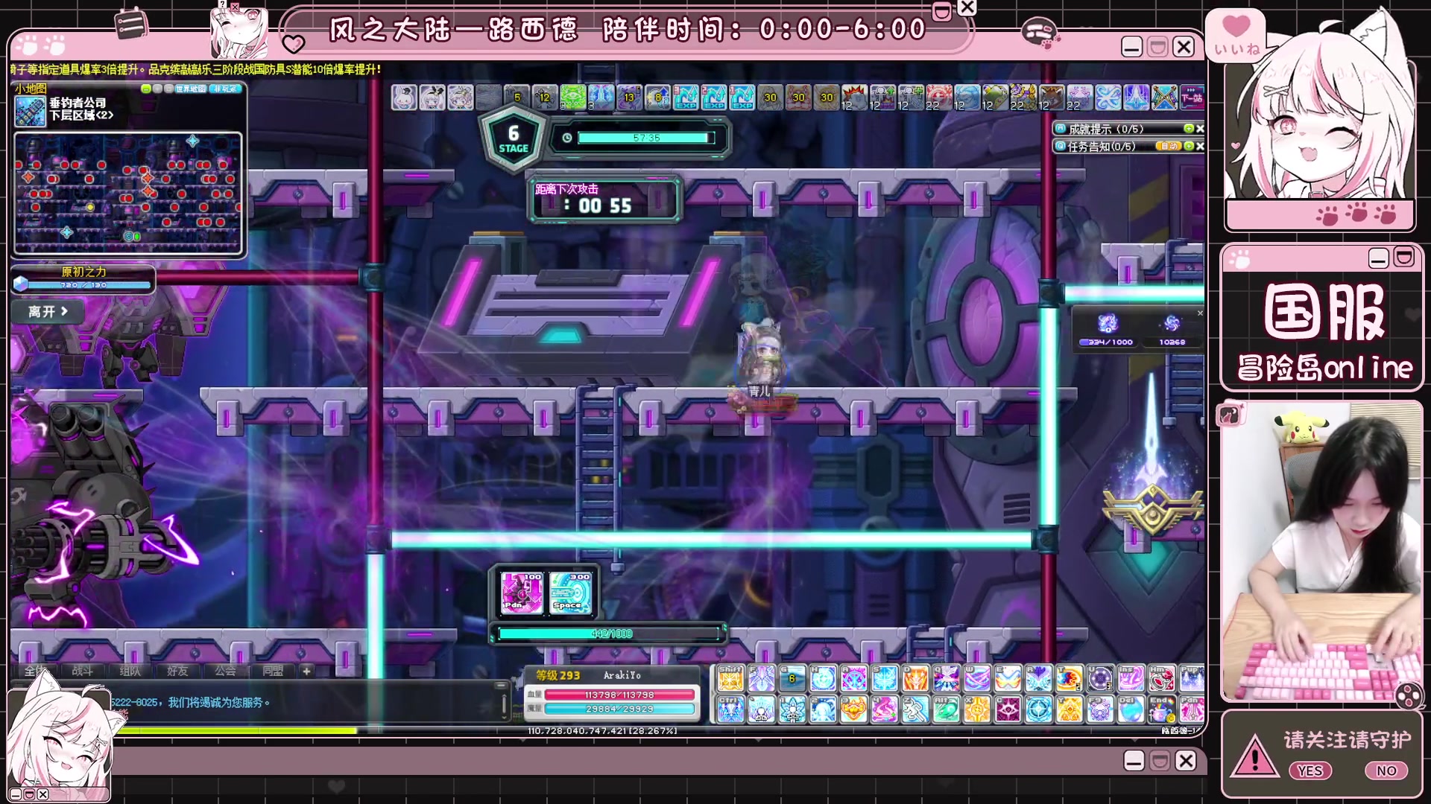Cast the Q-key skill
The image size is (1431, 804).
(x=946, y=679)
